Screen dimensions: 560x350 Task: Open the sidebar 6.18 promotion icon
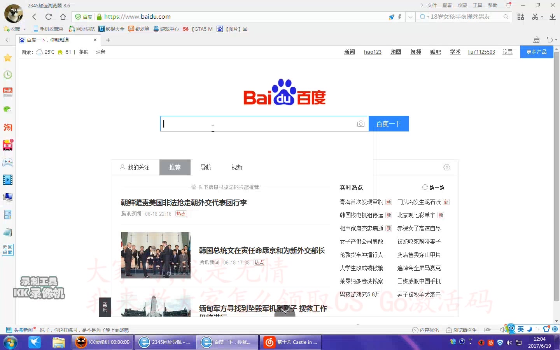coord(8,145)
